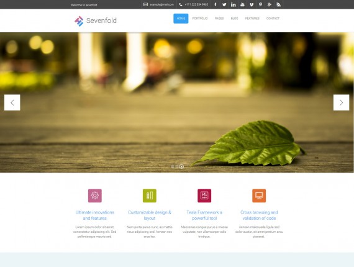Open the YouTube icon in header
Viewport: 354px width, 267px height.
pos(242,4)
